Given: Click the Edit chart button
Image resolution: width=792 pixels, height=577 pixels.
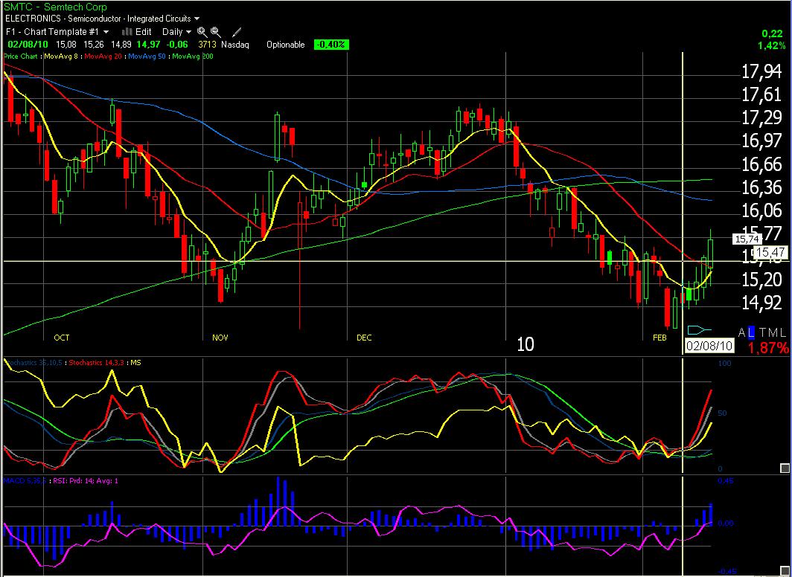Looking at the screenshot, I should 143,32.
